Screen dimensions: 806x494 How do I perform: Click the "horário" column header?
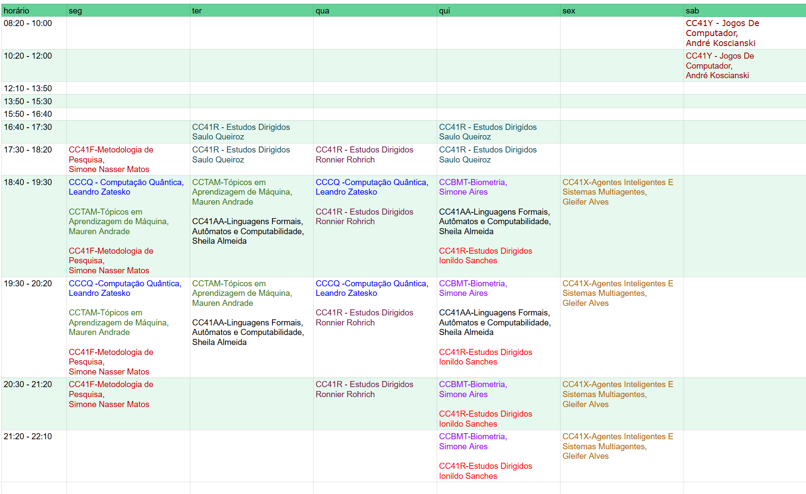[17, 11]
